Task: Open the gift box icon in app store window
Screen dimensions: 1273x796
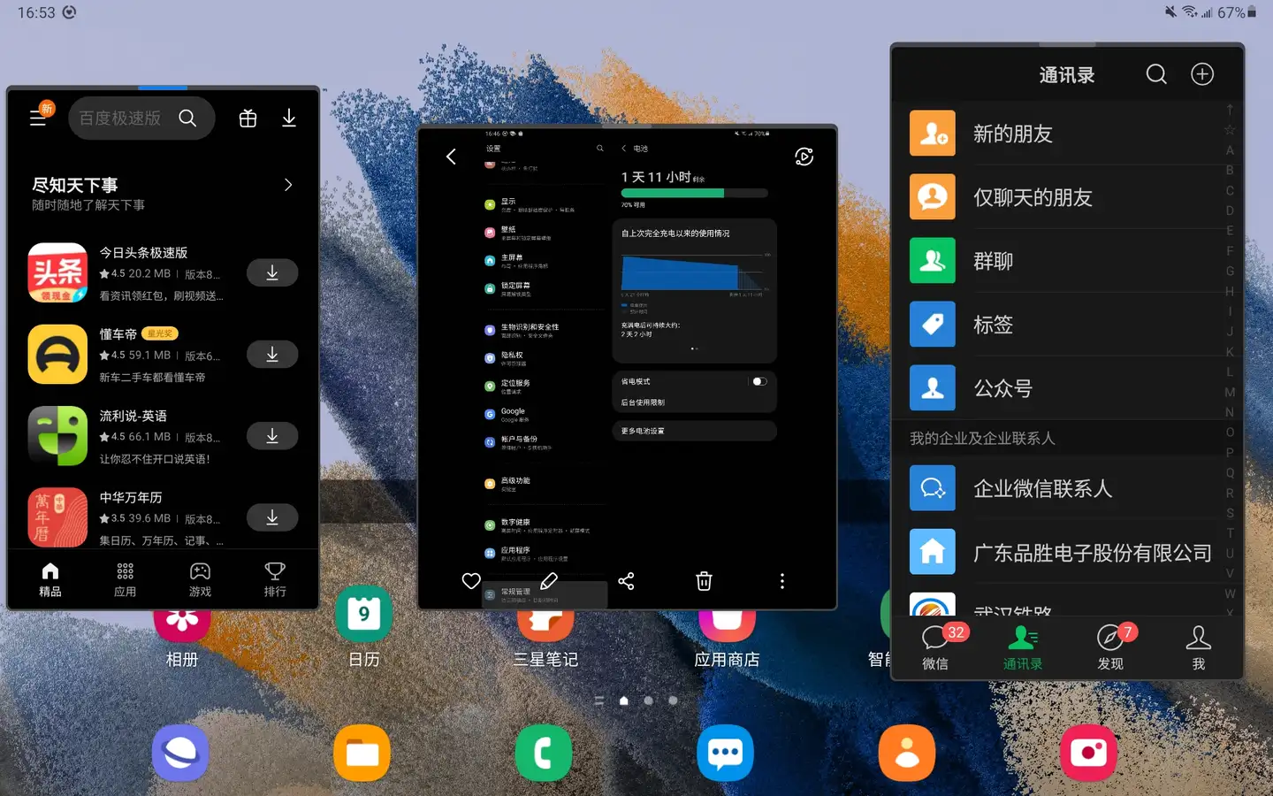Action: (x=248, y=118)
